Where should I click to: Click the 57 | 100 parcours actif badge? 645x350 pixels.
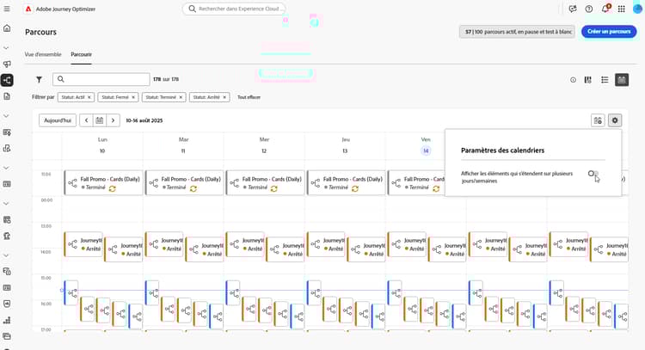coord(517,32)
